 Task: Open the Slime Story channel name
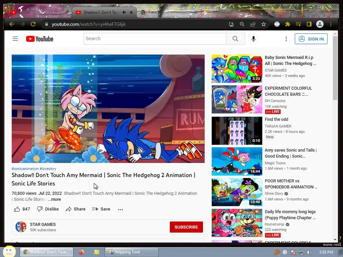pyautogui.click(x=274, y=194)
